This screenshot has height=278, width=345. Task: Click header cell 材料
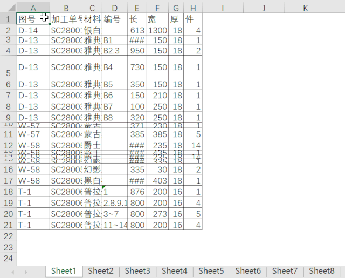(92, 19)
